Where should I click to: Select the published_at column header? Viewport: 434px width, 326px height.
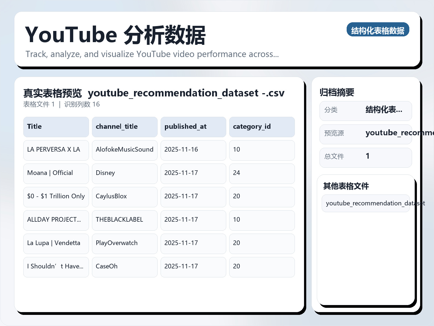pos(193,127)
